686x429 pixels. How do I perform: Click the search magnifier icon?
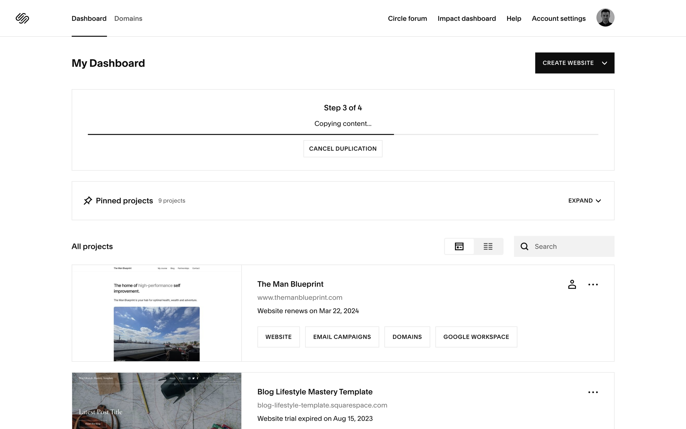click(524, 246)
